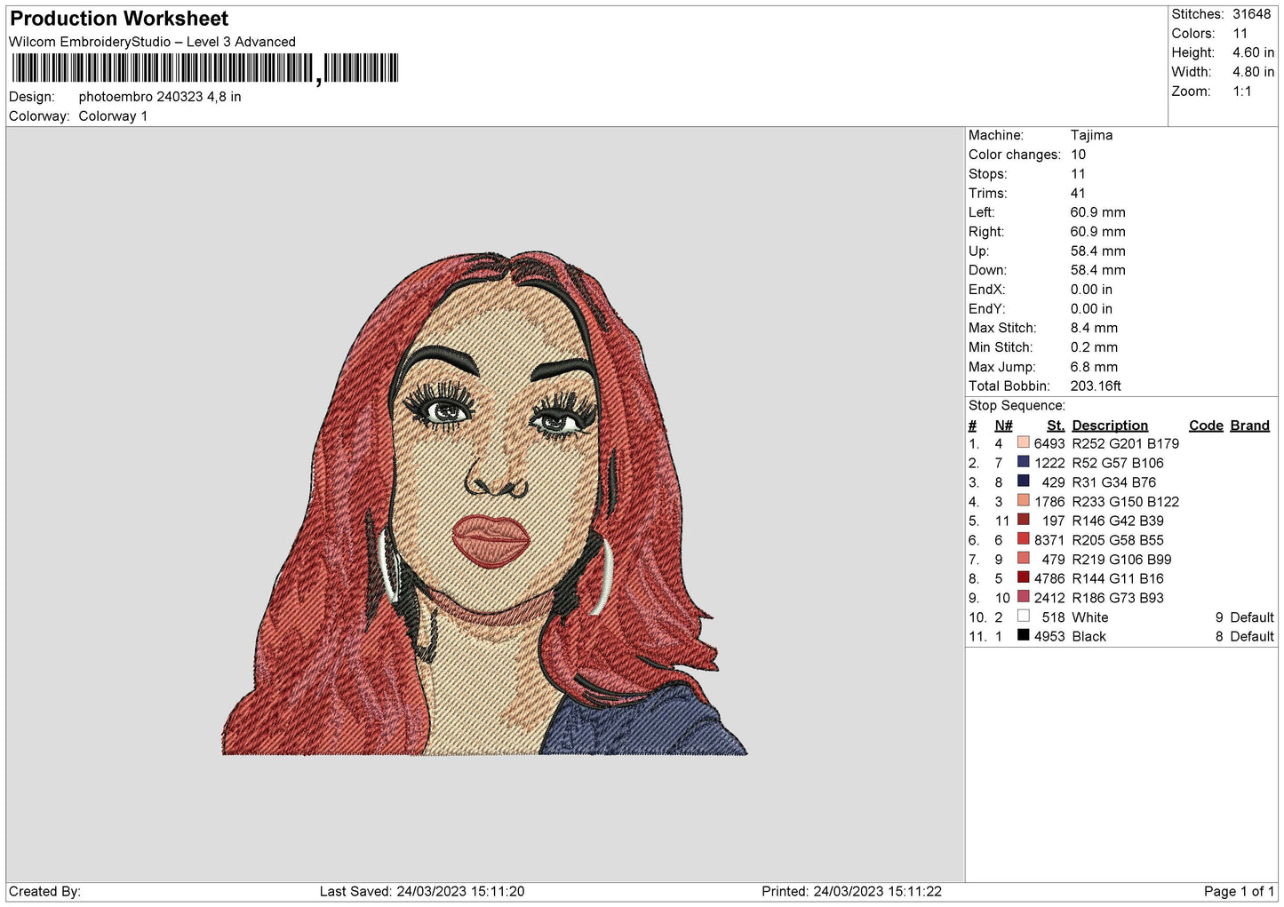Click the Min Stitch value 0.2 mm

1094,347
